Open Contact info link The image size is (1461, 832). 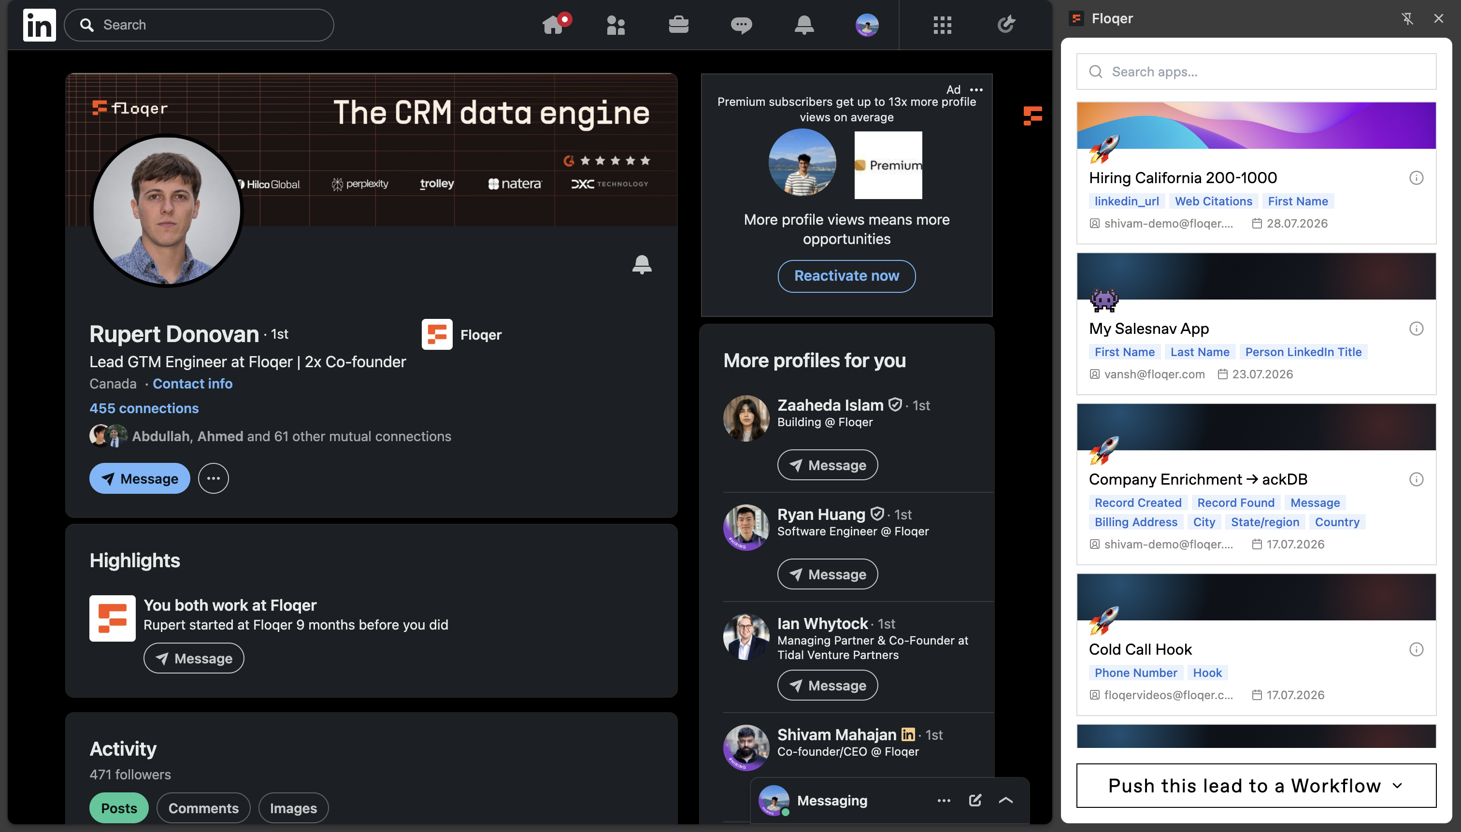tap(193, 384)
